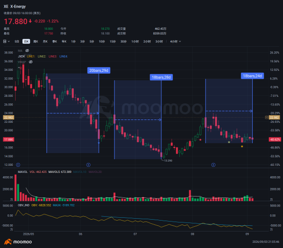
Task: Expand the chart type dropdown arrow
Action: 9,42
